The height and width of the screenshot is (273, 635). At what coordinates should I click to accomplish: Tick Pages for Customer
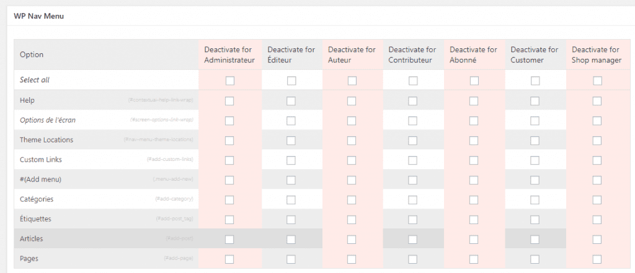[x=535, y=259]
